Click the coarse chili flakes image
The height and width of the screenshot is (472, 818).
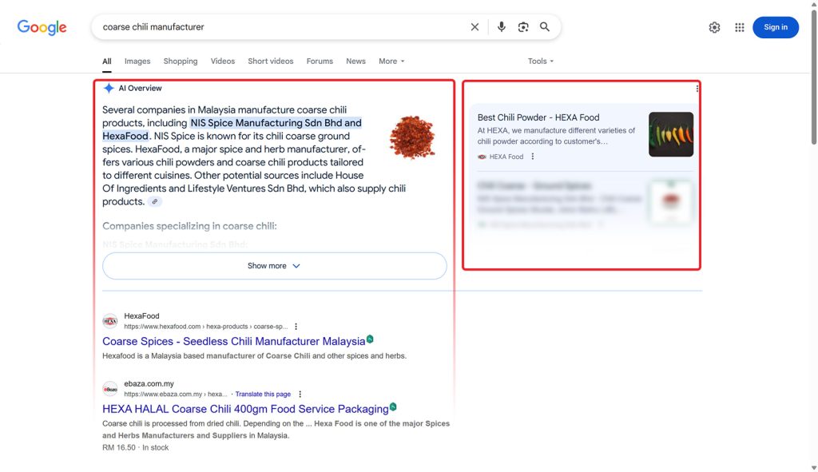[412, 137]
